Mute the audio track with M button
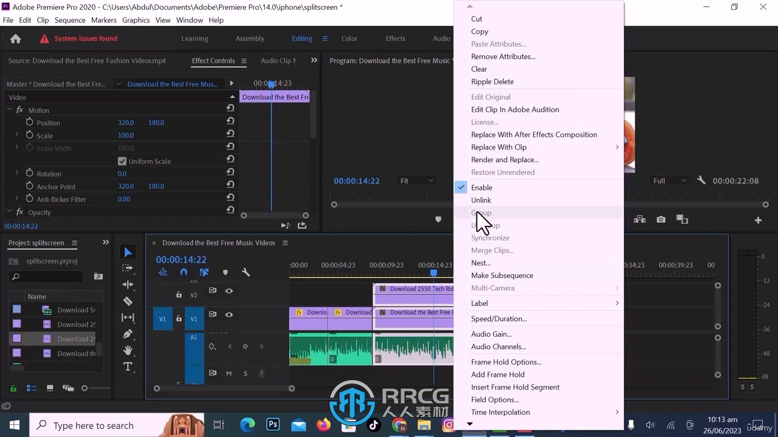 [229, 373]
